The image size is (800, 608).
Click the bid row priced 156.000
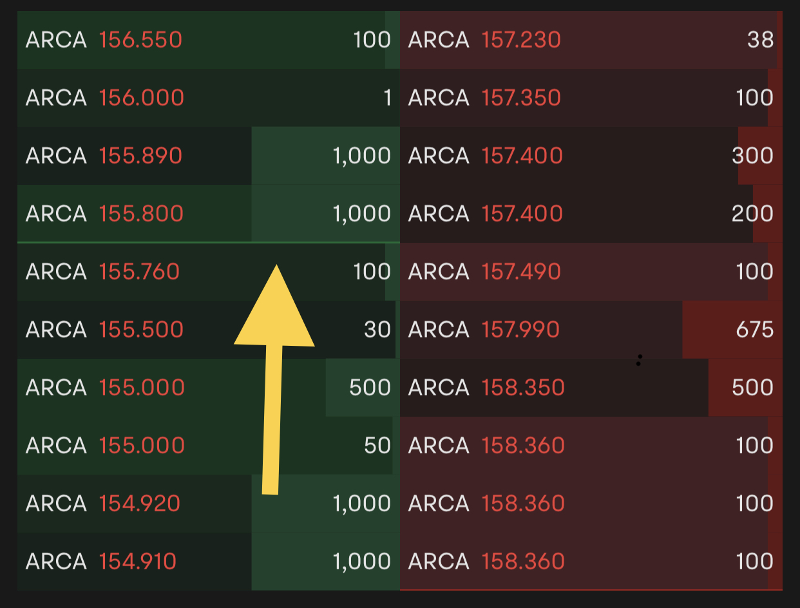click(209, 98)
